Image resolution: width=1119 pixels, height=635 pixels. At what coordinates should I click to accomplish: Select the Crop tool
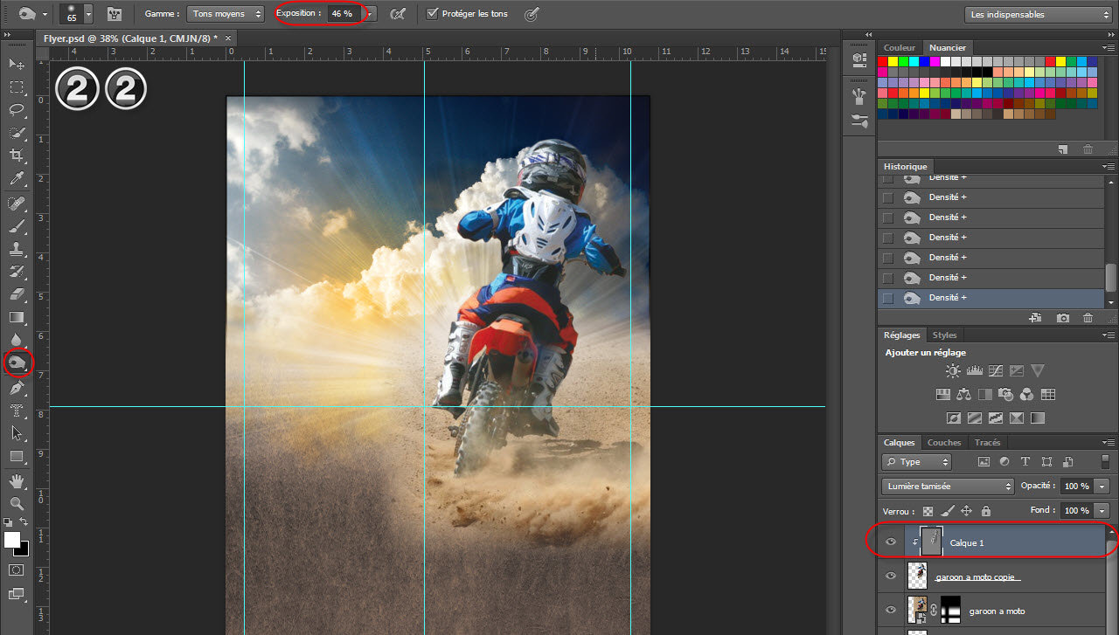pyautogui.click(x=17, y=156)
